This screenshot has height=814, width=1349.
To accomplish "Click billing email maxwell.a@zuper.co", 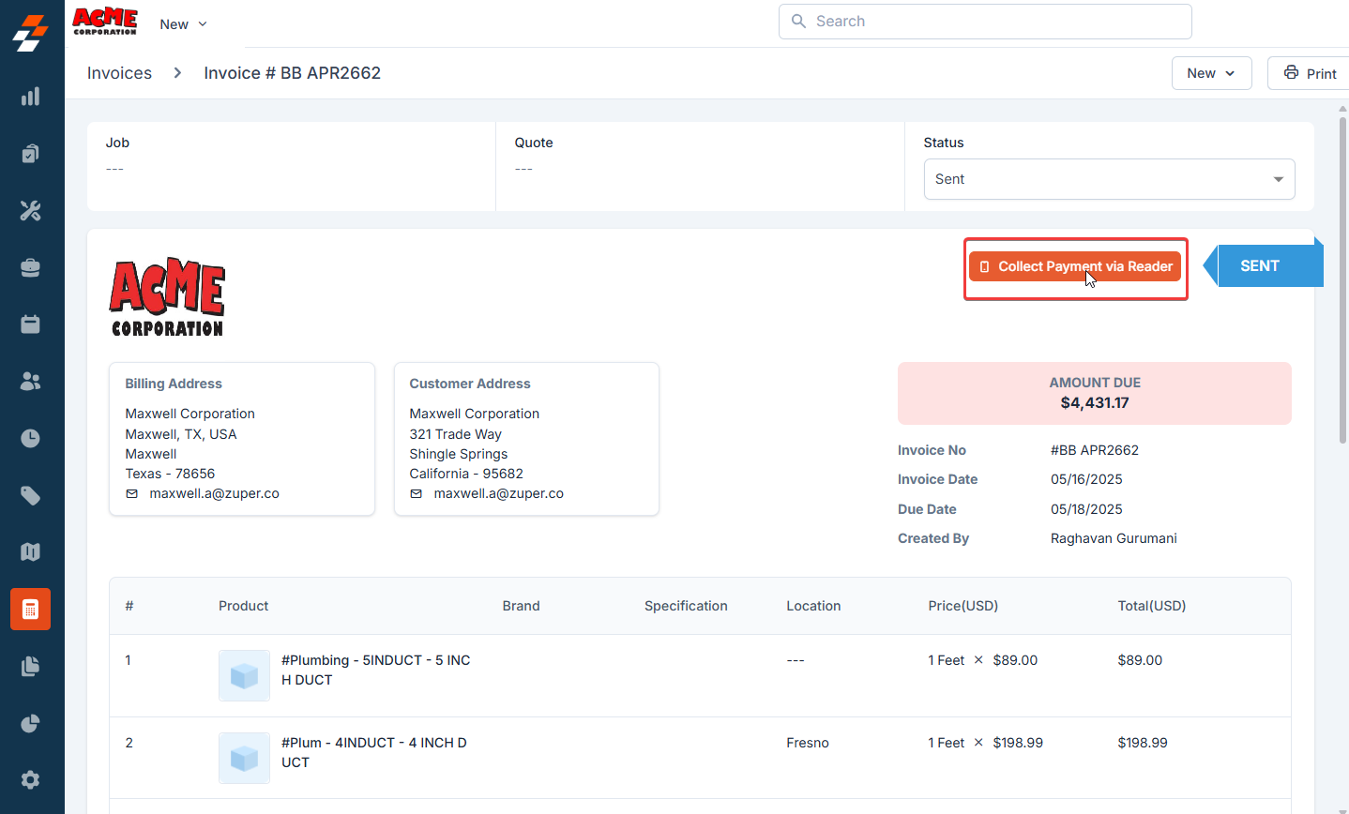I will click(x=215, y=493).
